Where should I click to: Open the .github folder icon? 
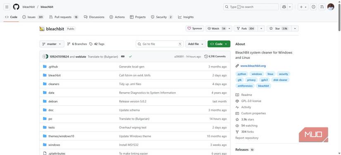[45, 67]
